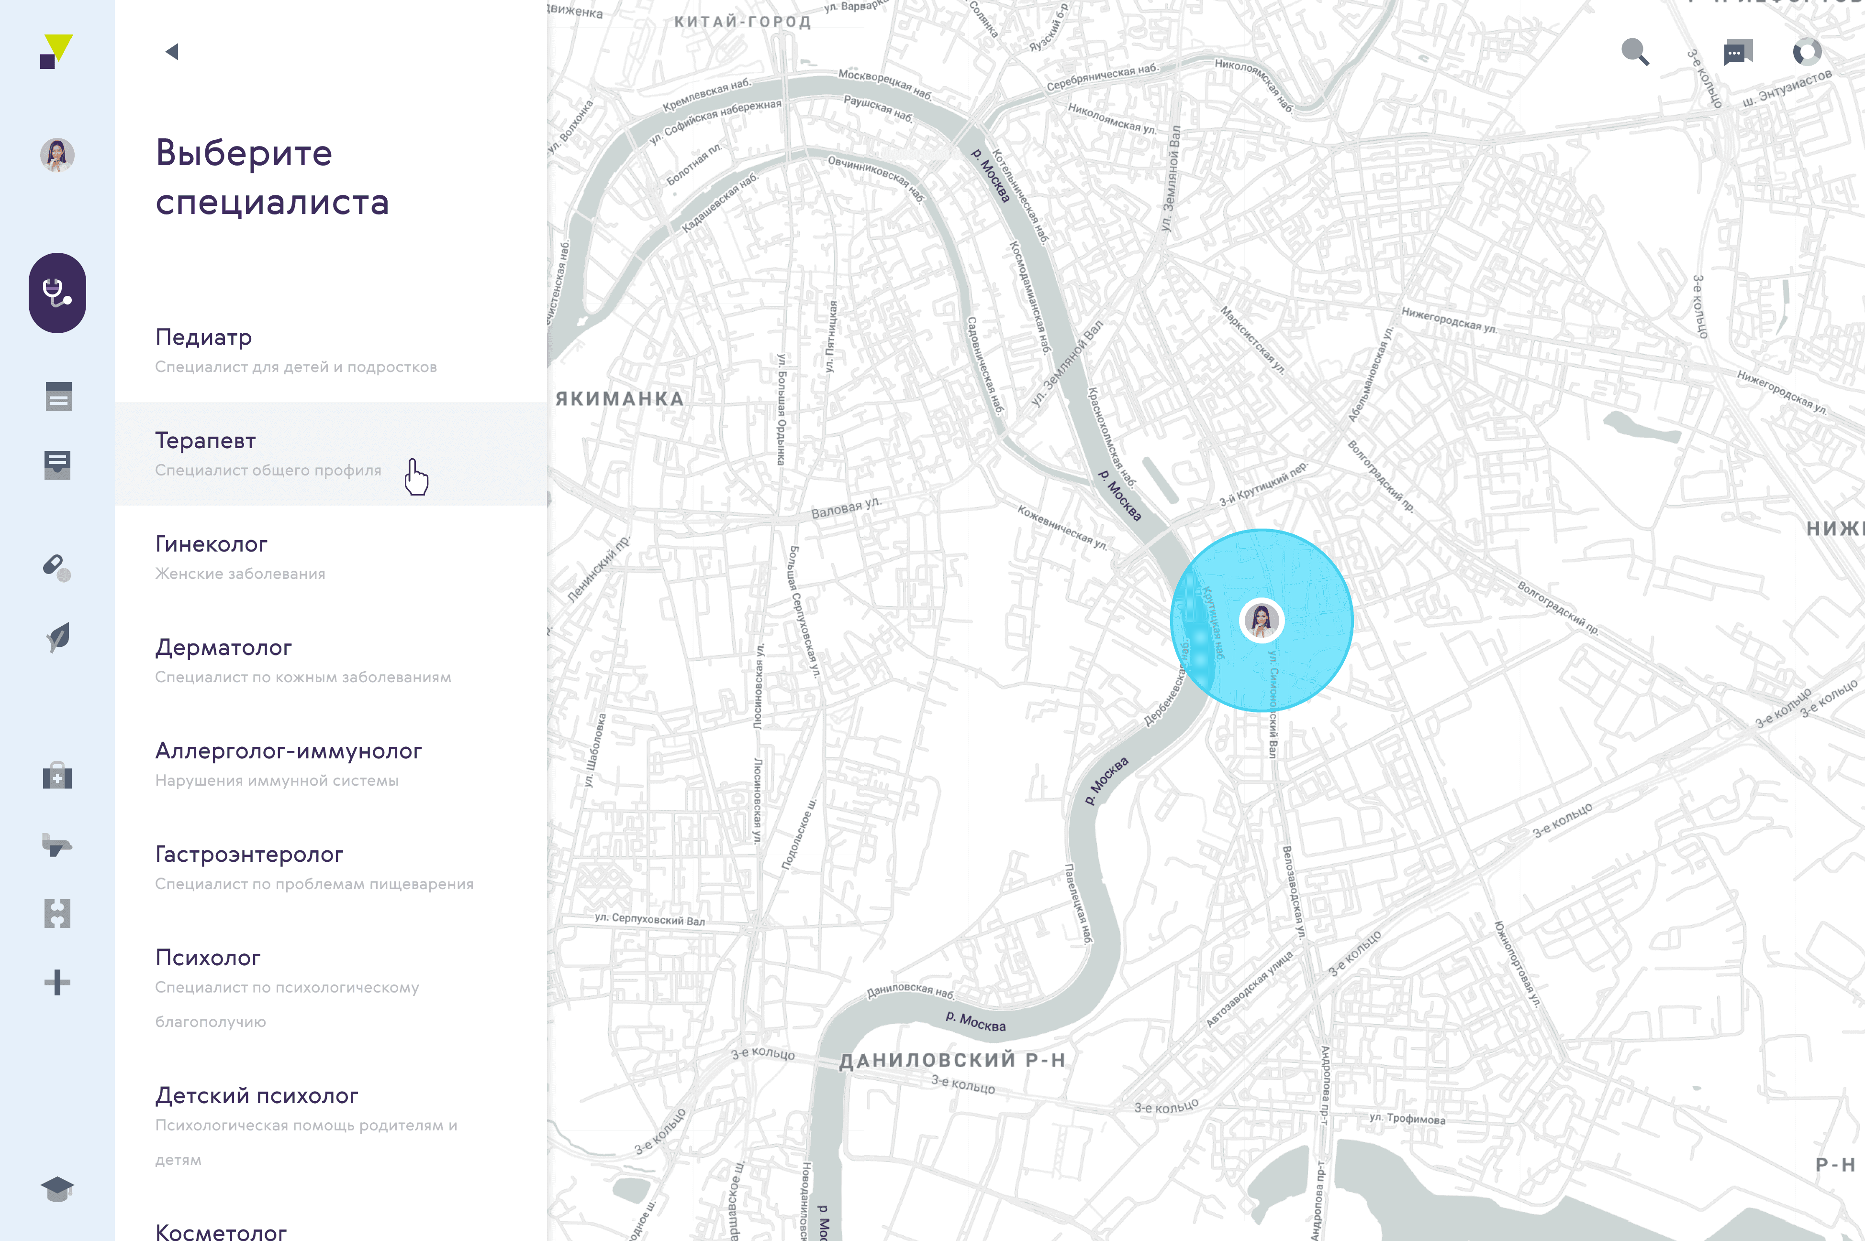Click the loading ring icon top right
The image size is (1865, 1241).
tap(1807, 51)
